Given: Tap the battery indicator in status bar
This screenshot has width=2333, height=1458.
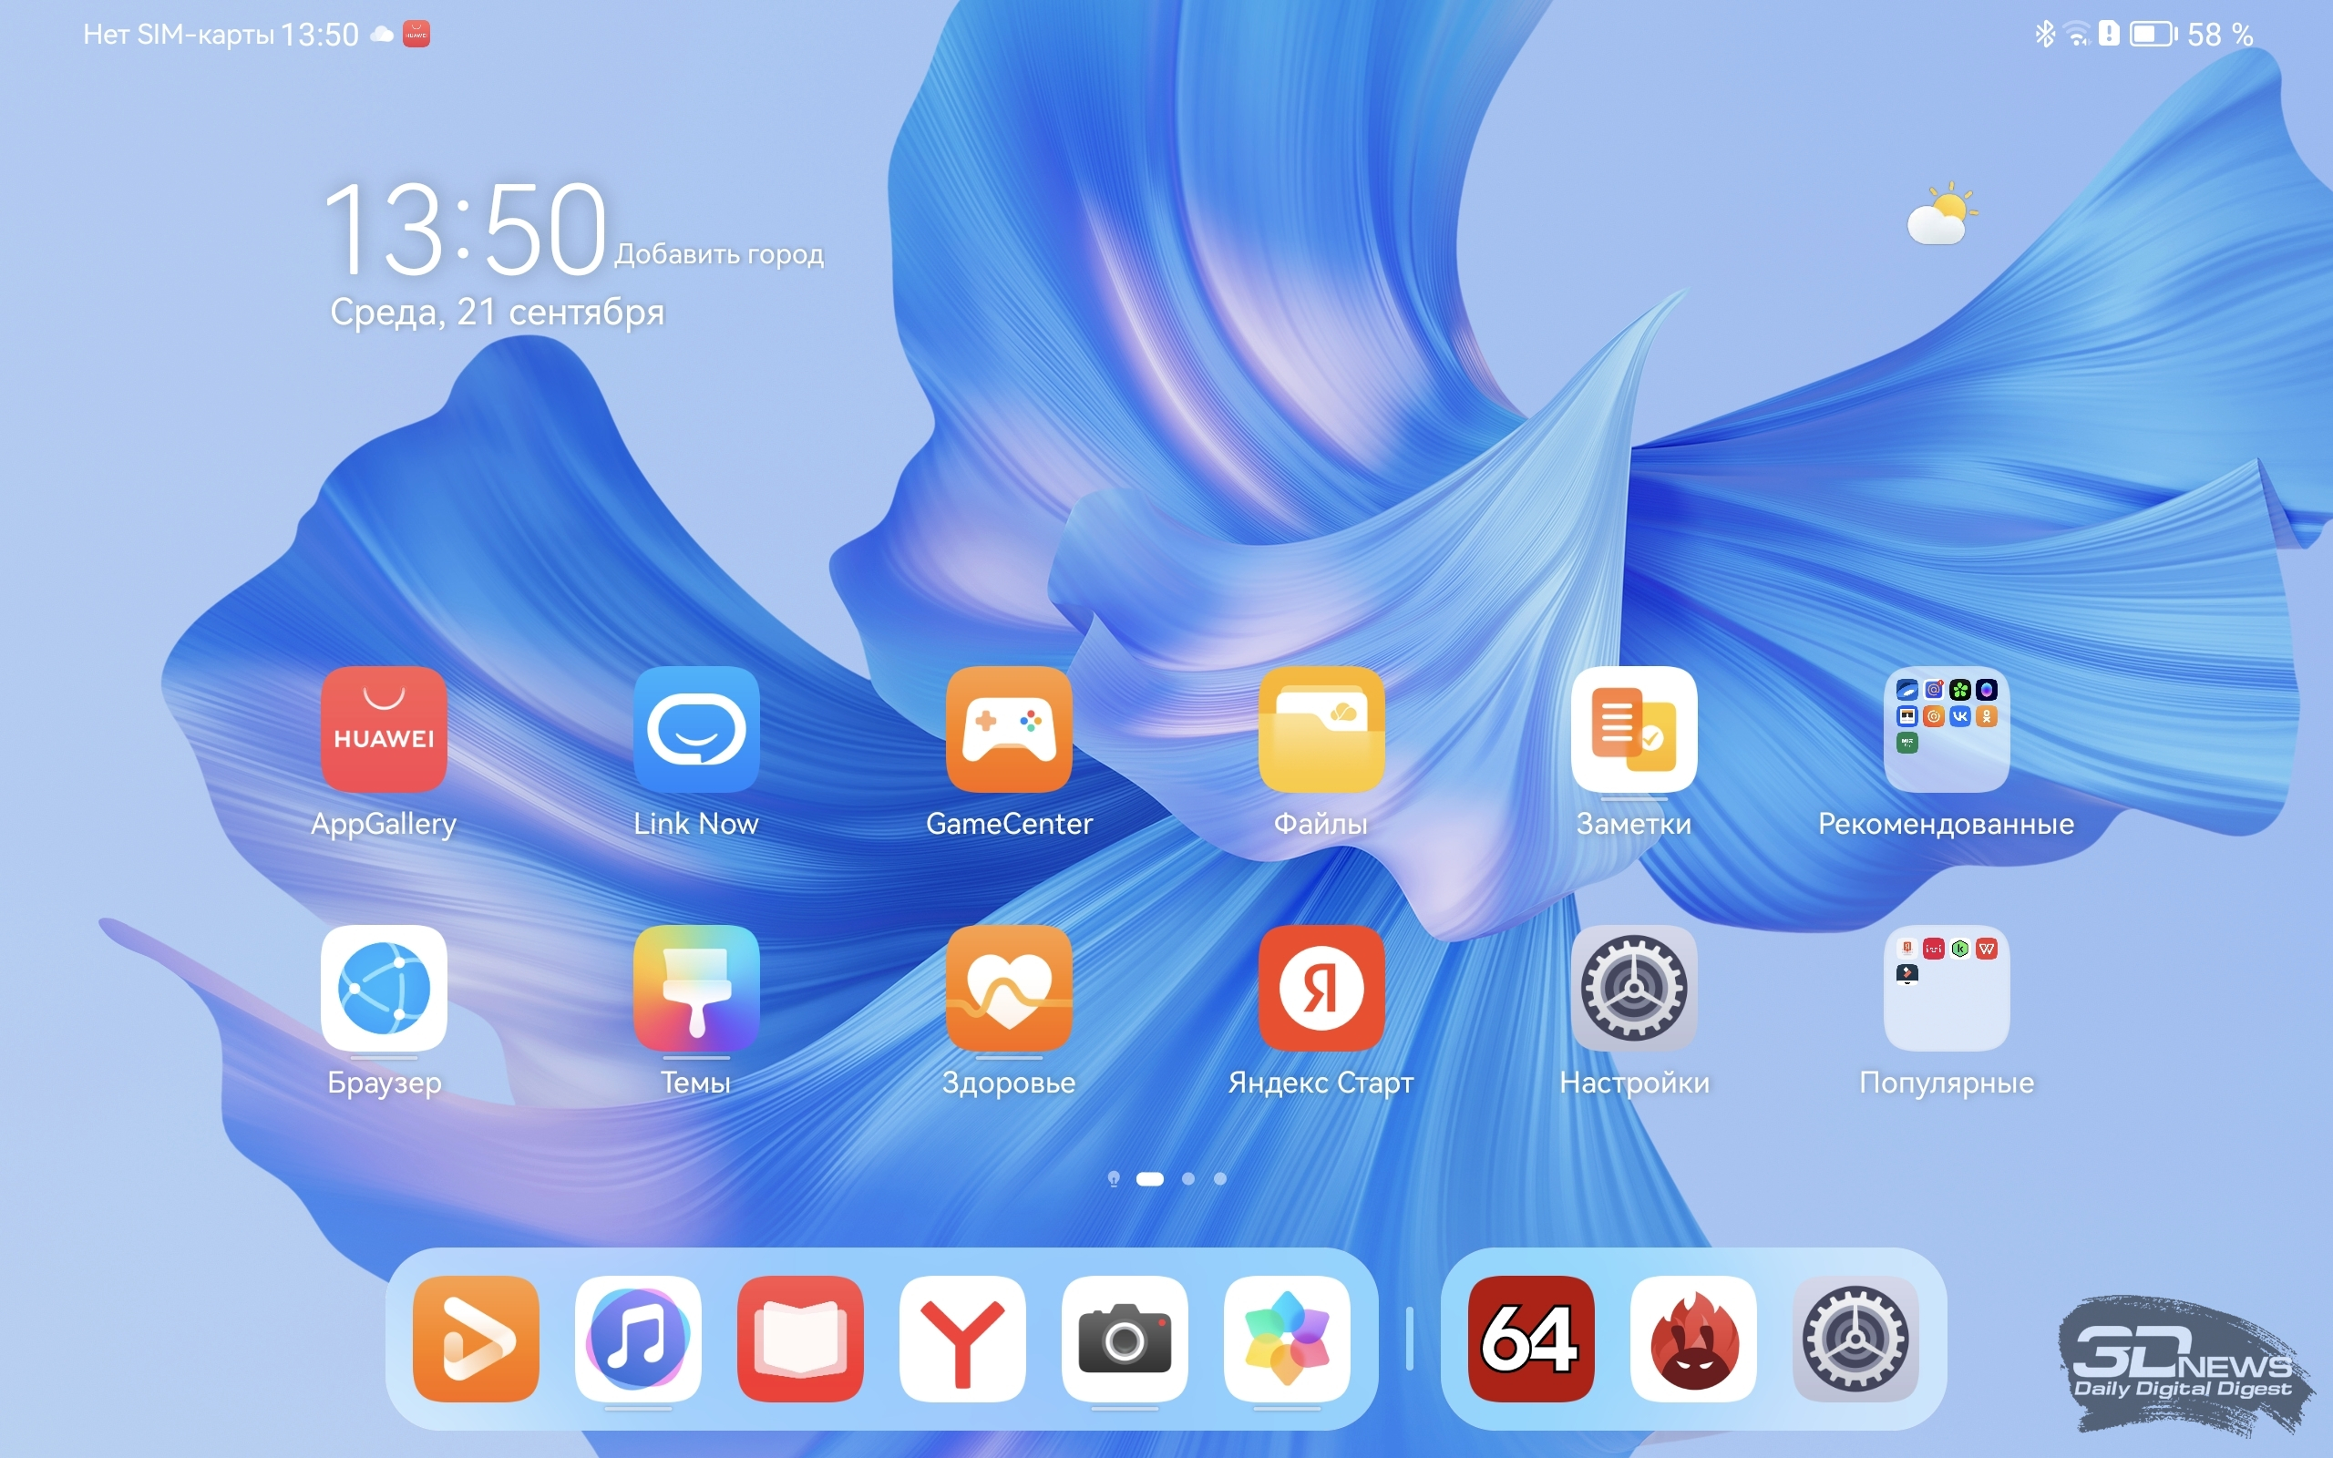Looking at the screenshot, I should 2153,35.
